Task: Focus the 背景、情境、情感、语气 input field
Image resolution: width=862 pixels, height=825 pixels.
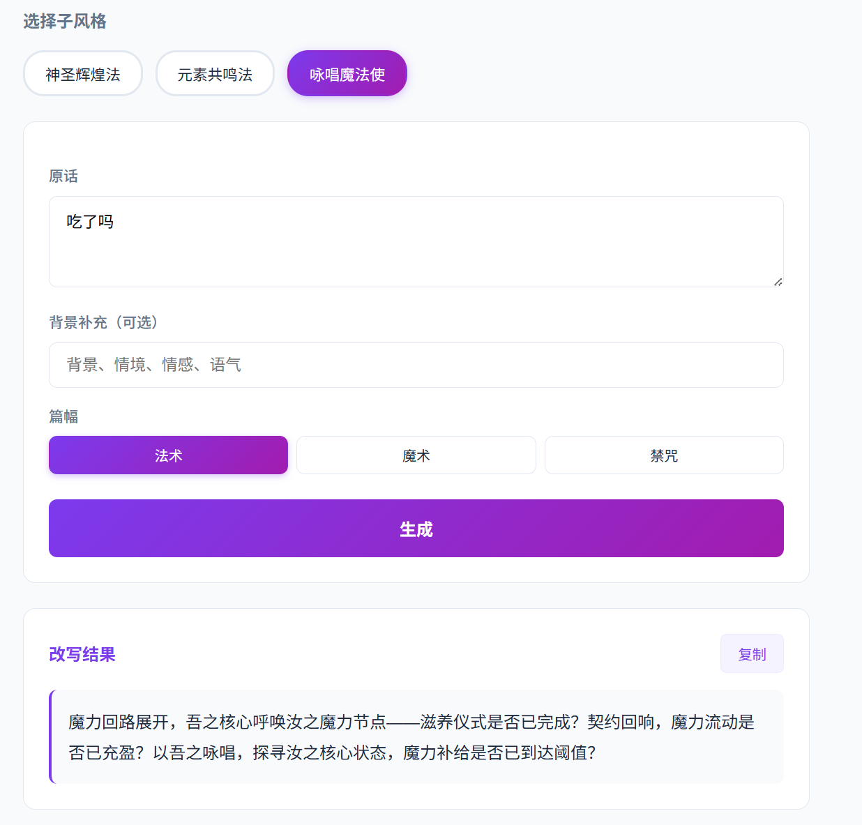Action: [416, 365]
